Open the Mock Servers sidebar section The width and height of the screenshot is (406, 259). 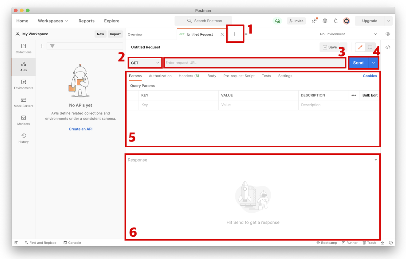tap(23, 103)
